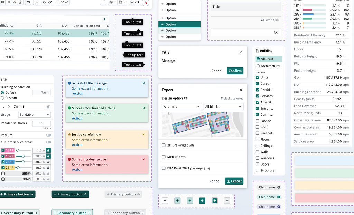Click the Undo icon
The image size is (354, 215).
pos(44,2)
